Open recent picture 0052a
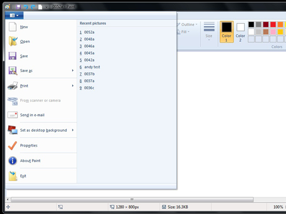 (127, 32)
